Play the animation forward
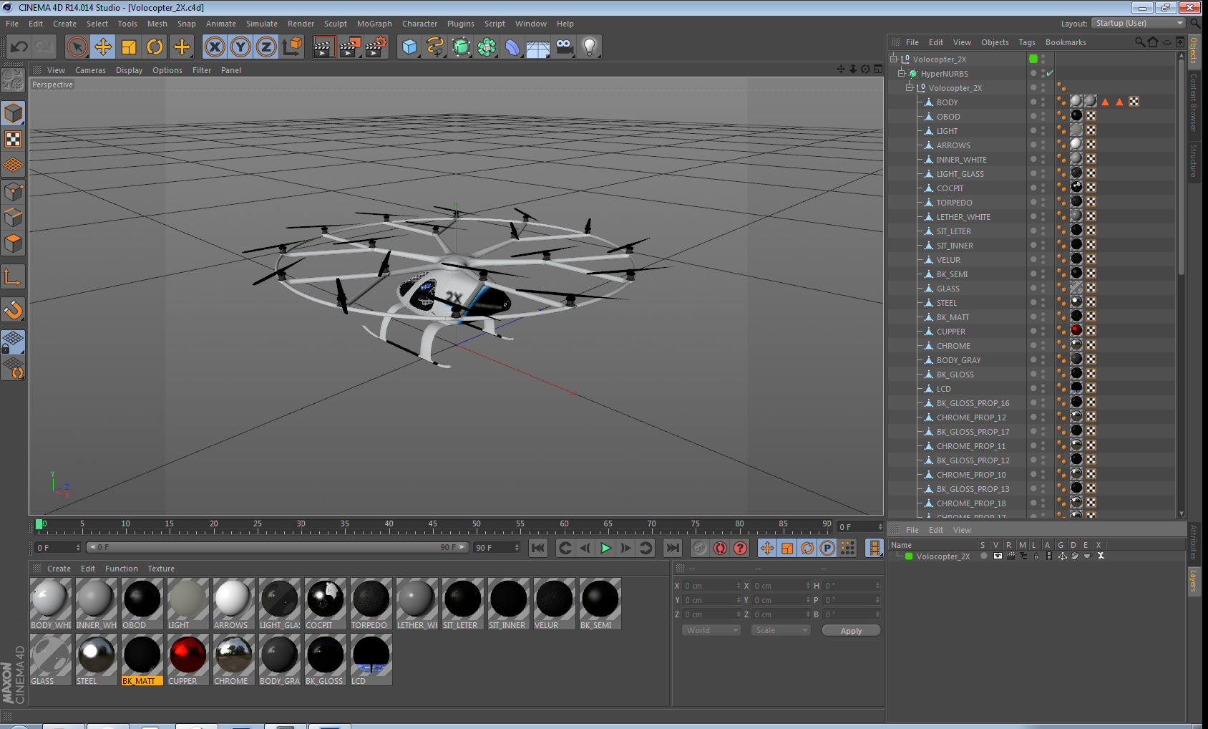This screenshot has width=1208, height=729. click(605, 548)
